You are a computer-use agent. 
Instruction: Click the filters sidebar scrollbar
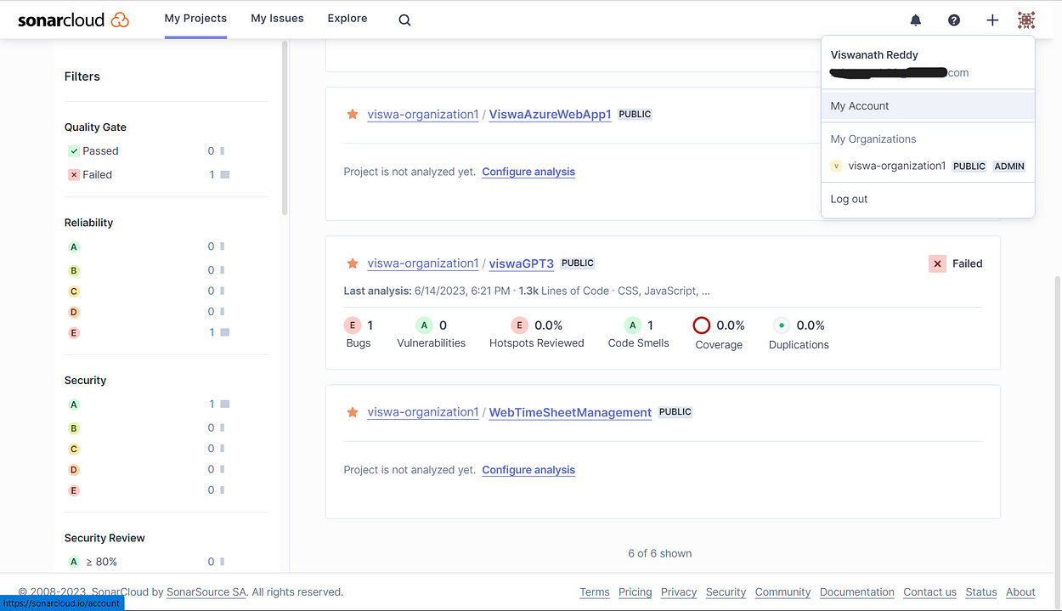(x=285, y=127)
